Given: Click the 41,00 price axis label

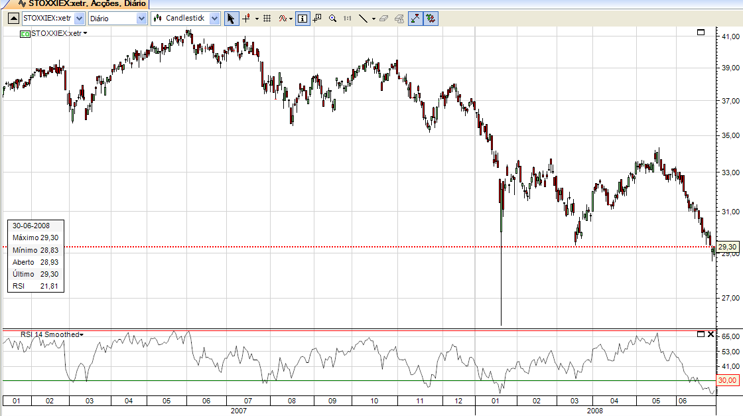Looking at the screenshot, I should (730, 36).
